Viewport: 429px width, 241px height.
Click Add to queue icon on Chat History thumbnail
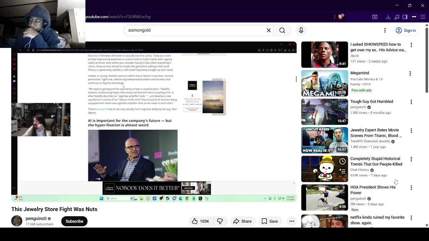342,171
